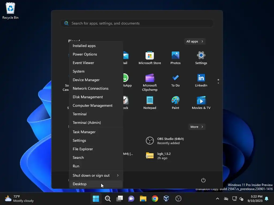Open Disk Management from the menu
Screen dimensions: 274x205
[96, 97]
